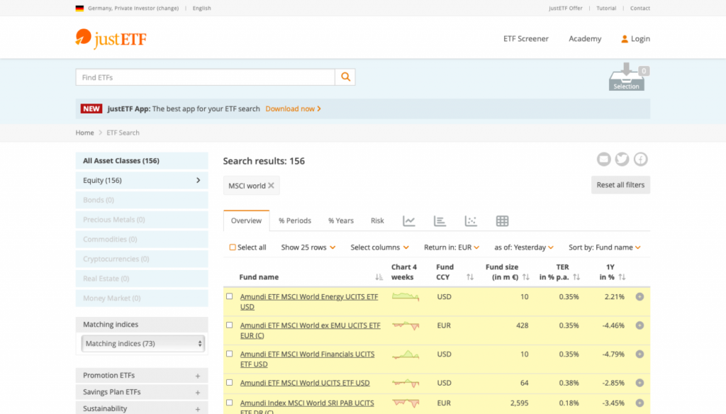The image size is (726, 414).
Task: Click the German flag icon
Action: coord(79,9)
